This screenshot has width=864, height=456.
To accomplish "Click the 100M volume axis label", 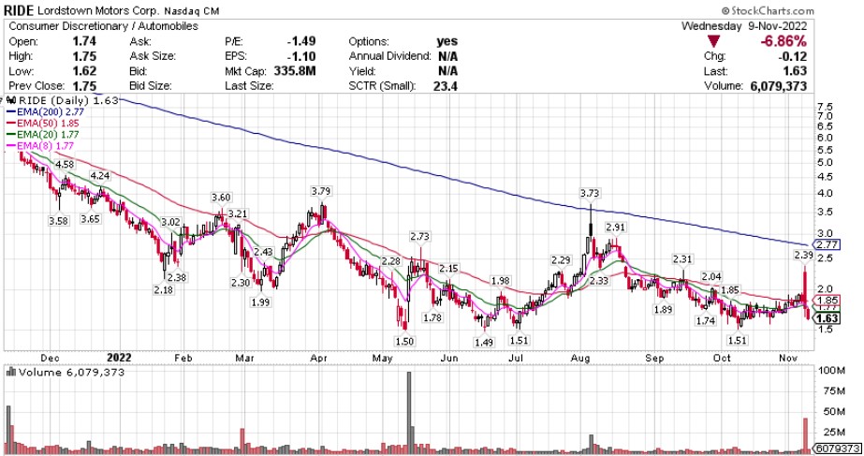I will 831,371.
